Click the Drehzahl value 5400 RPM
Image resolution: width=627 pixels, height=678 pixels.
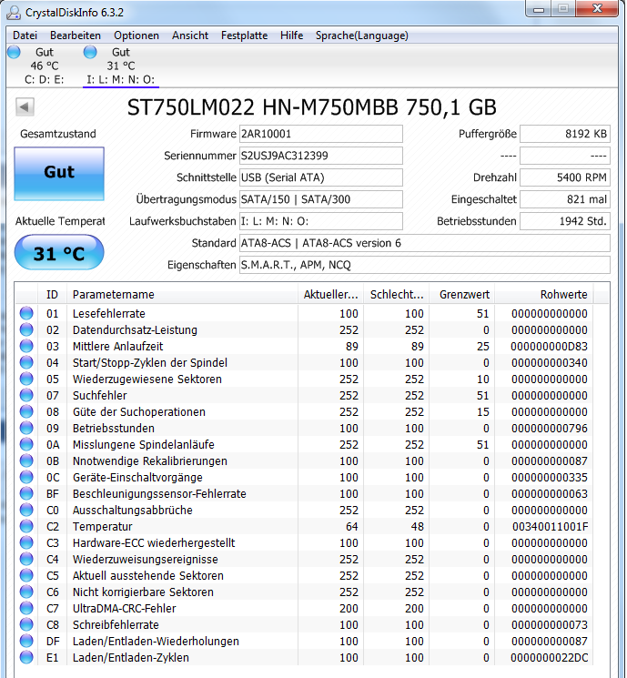point(565,177)
